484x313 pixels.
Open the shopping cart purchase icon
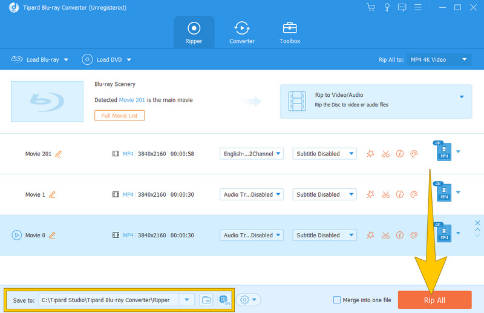coord(371,7)
